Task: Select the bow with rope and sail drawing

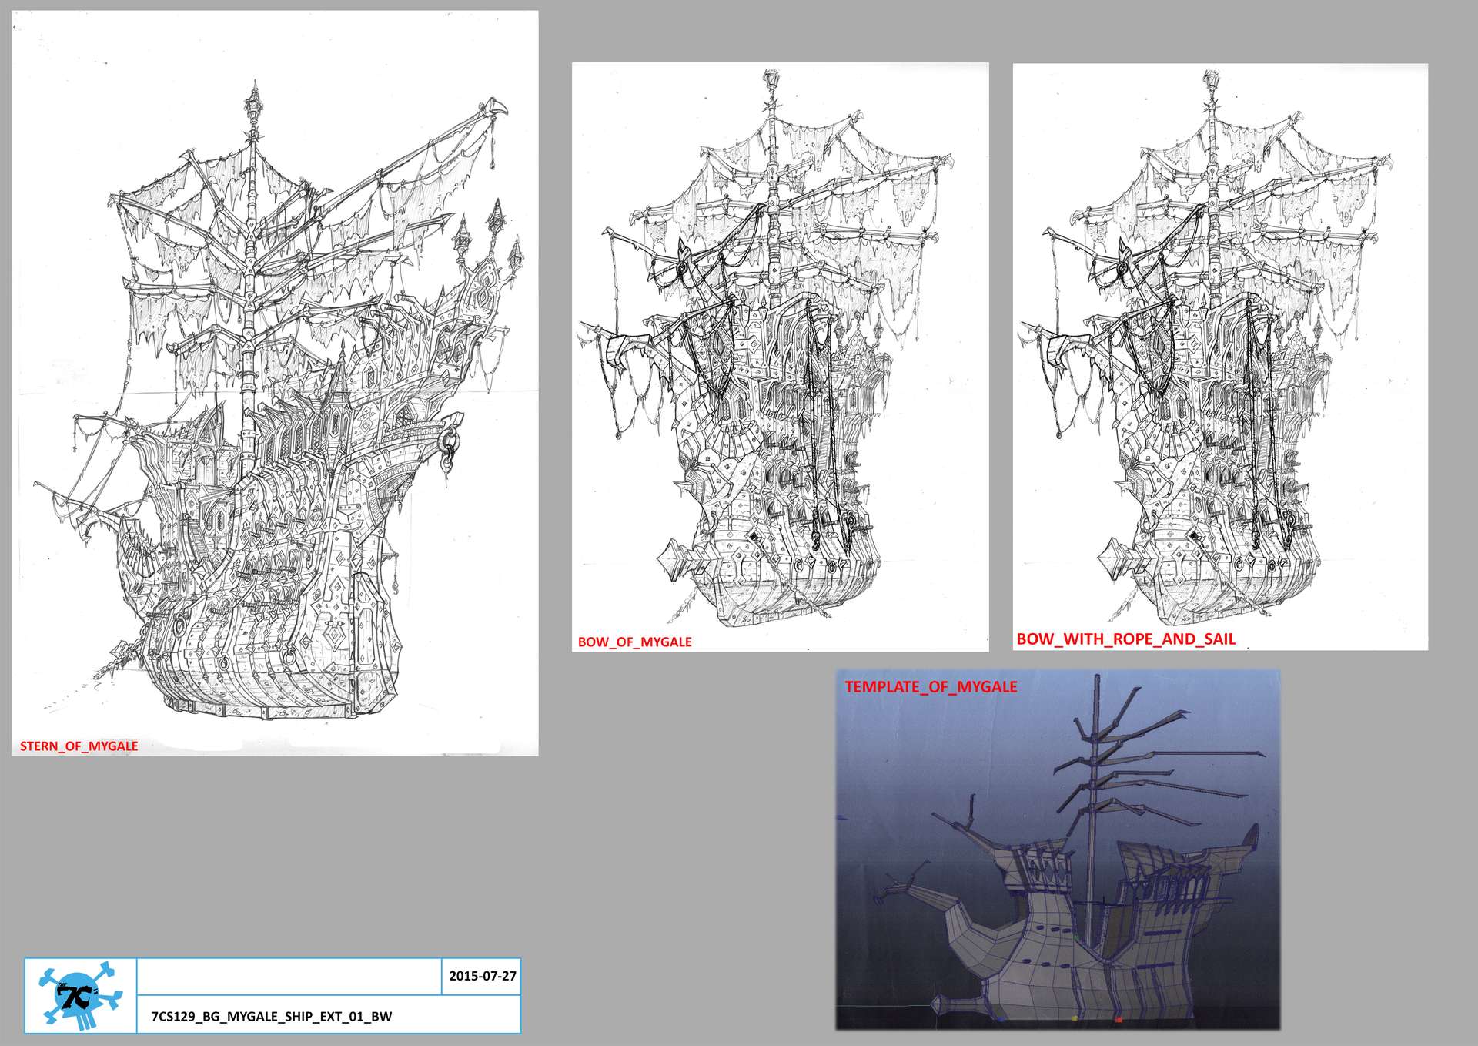Action: (x=1220, y=357)
